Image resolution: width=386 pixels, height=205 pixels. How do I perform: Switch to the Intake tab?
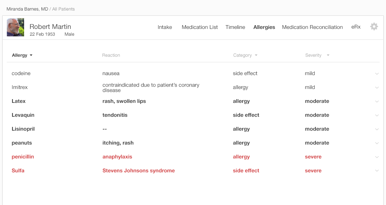click(x=165, y=27)
